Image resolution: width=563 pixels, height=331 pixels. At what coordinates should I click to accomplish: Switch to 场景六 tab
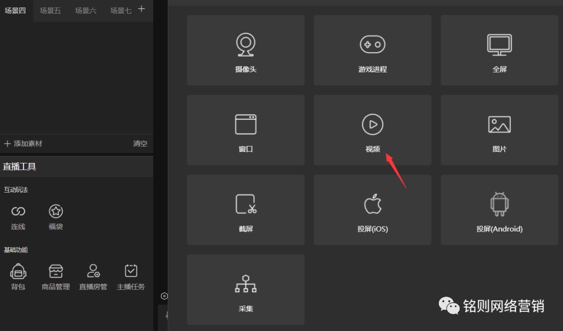click(85, 11)
